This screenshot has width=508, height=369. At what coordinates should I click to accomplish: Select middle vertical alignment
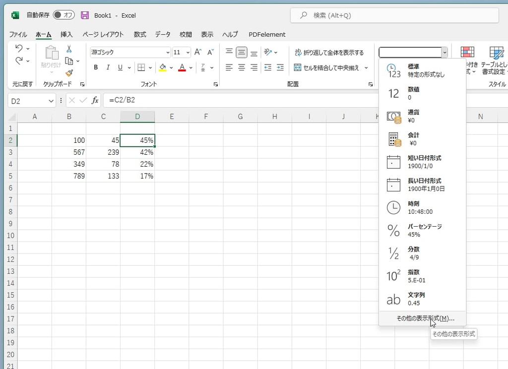tap(242, 52)
